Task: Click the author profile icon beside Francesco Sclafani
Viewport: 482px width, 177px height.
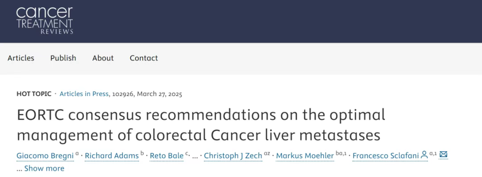Action: (424, 155)
